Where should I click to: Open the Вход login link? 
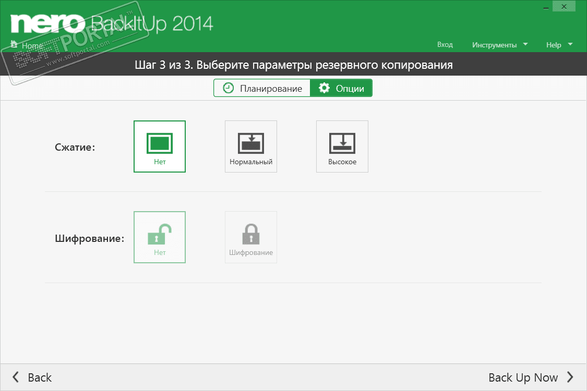pyautogui.click(x=445, y=44)
